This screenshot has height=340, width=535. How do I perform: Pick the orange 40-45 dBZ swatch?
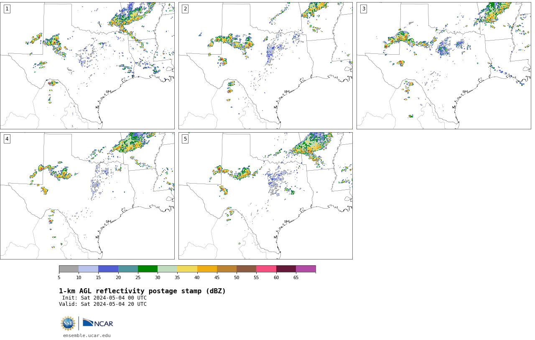coord(207,269)
